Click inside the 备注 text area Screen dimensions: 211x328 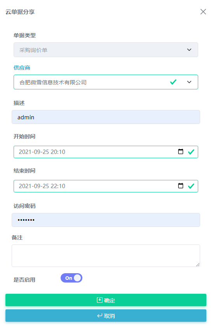coord(106,256)
